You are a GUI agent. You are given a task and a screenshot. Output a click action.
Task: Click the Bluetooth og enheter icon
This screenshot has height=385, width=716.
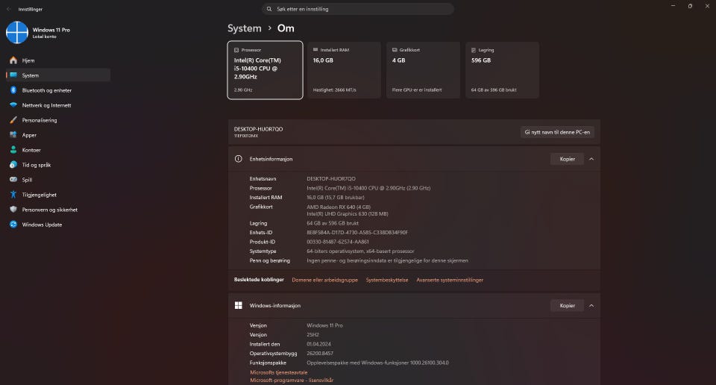tap(13, 90)
